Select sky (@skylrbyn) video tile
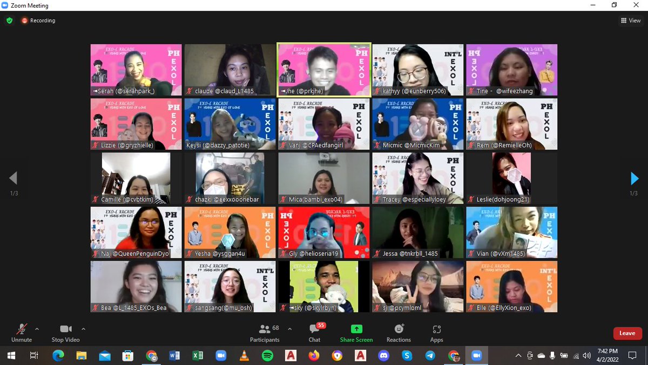 click(324, 286)
